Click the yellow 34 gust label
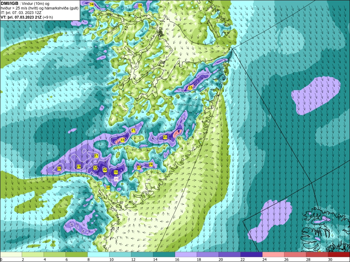Image resolution: width=350 pixels, height=262 pixels. coord(91,4)
